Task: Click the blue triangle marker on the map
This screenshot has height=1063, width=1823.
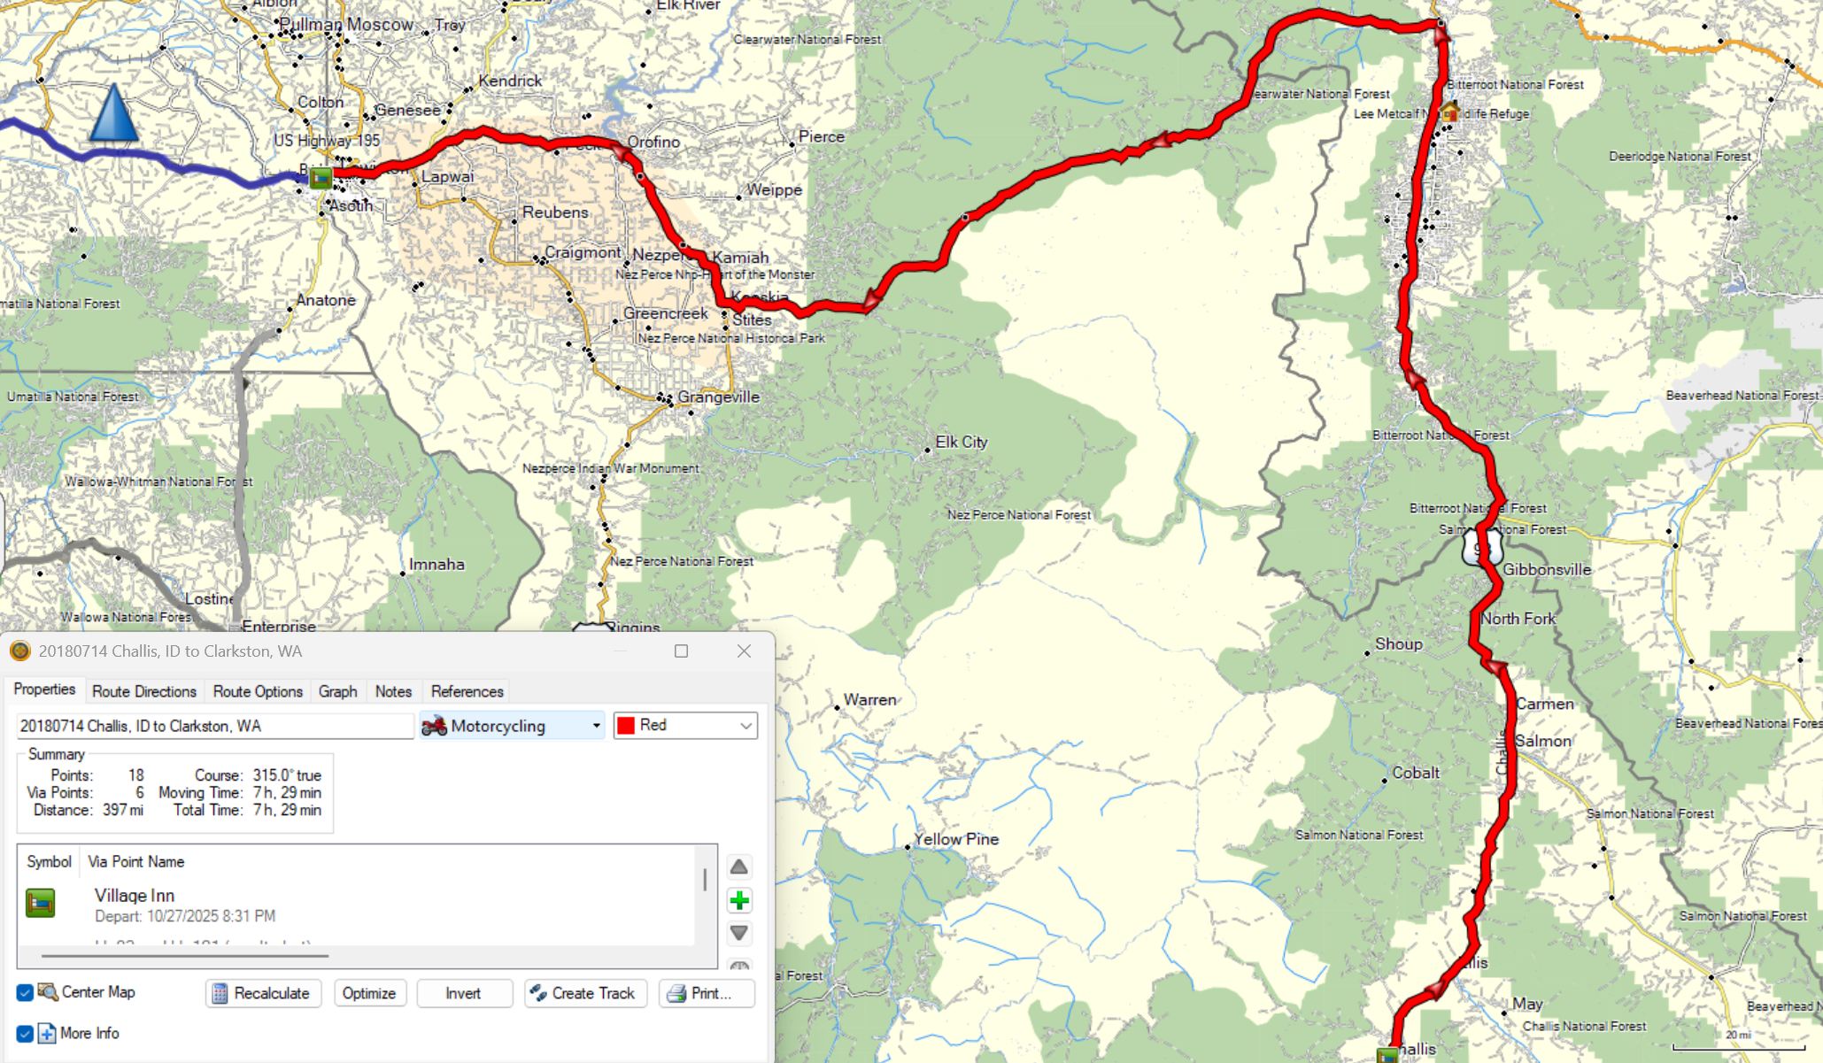Action: 114,113
